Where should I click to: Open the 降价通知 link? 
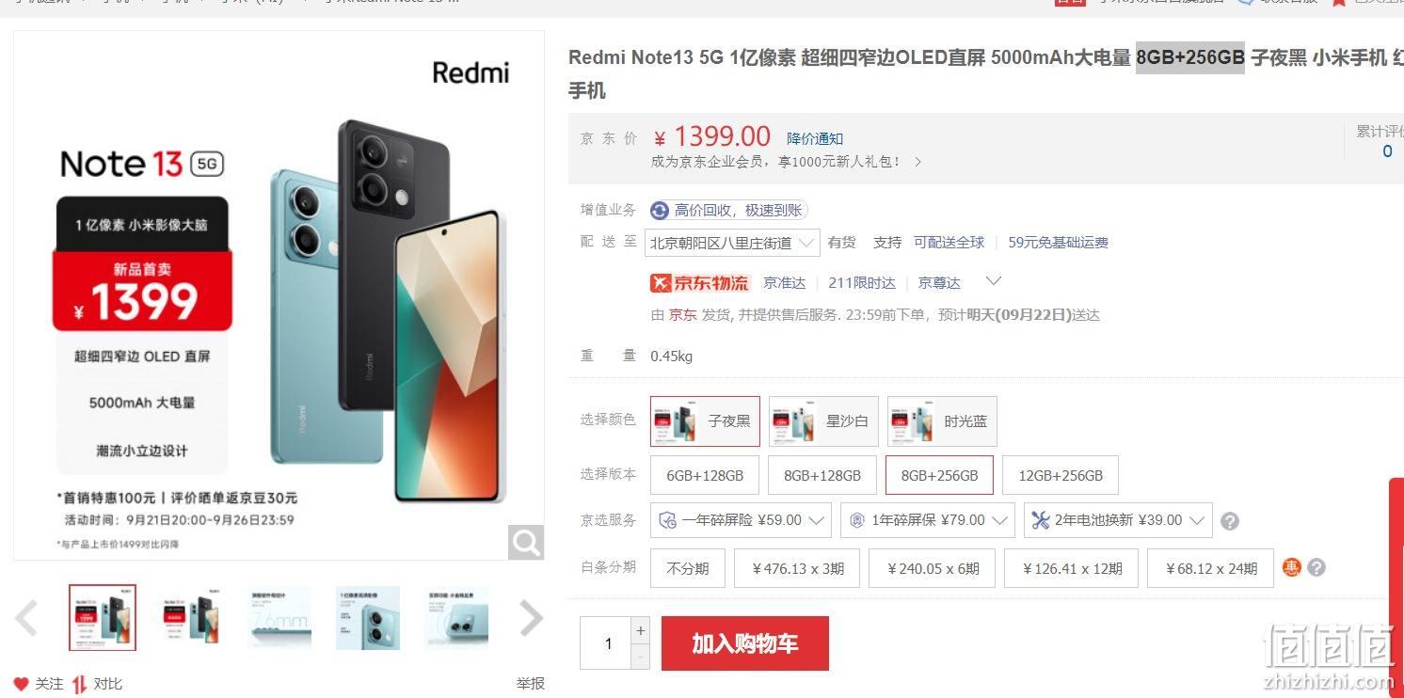(x=815, y=139)
